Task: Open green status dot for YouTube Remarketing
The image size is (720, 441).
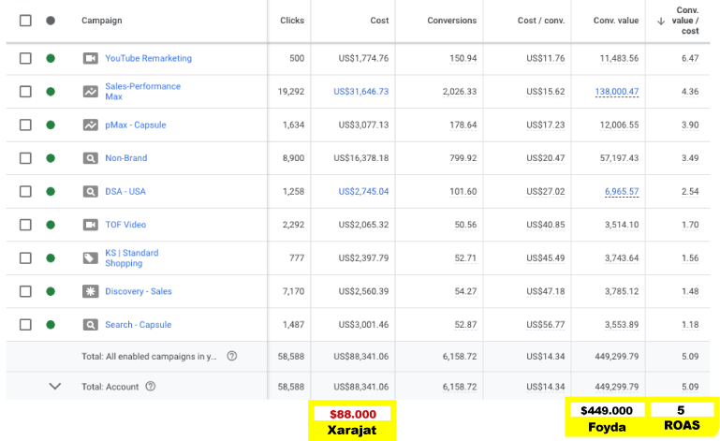Action: [51, 58]
